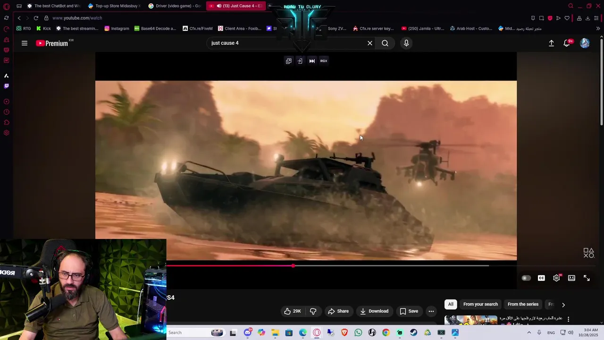Go to the YouTube Premium home logo
The height and width of the screenshot is (340, 604).
(x=52, y=43)
